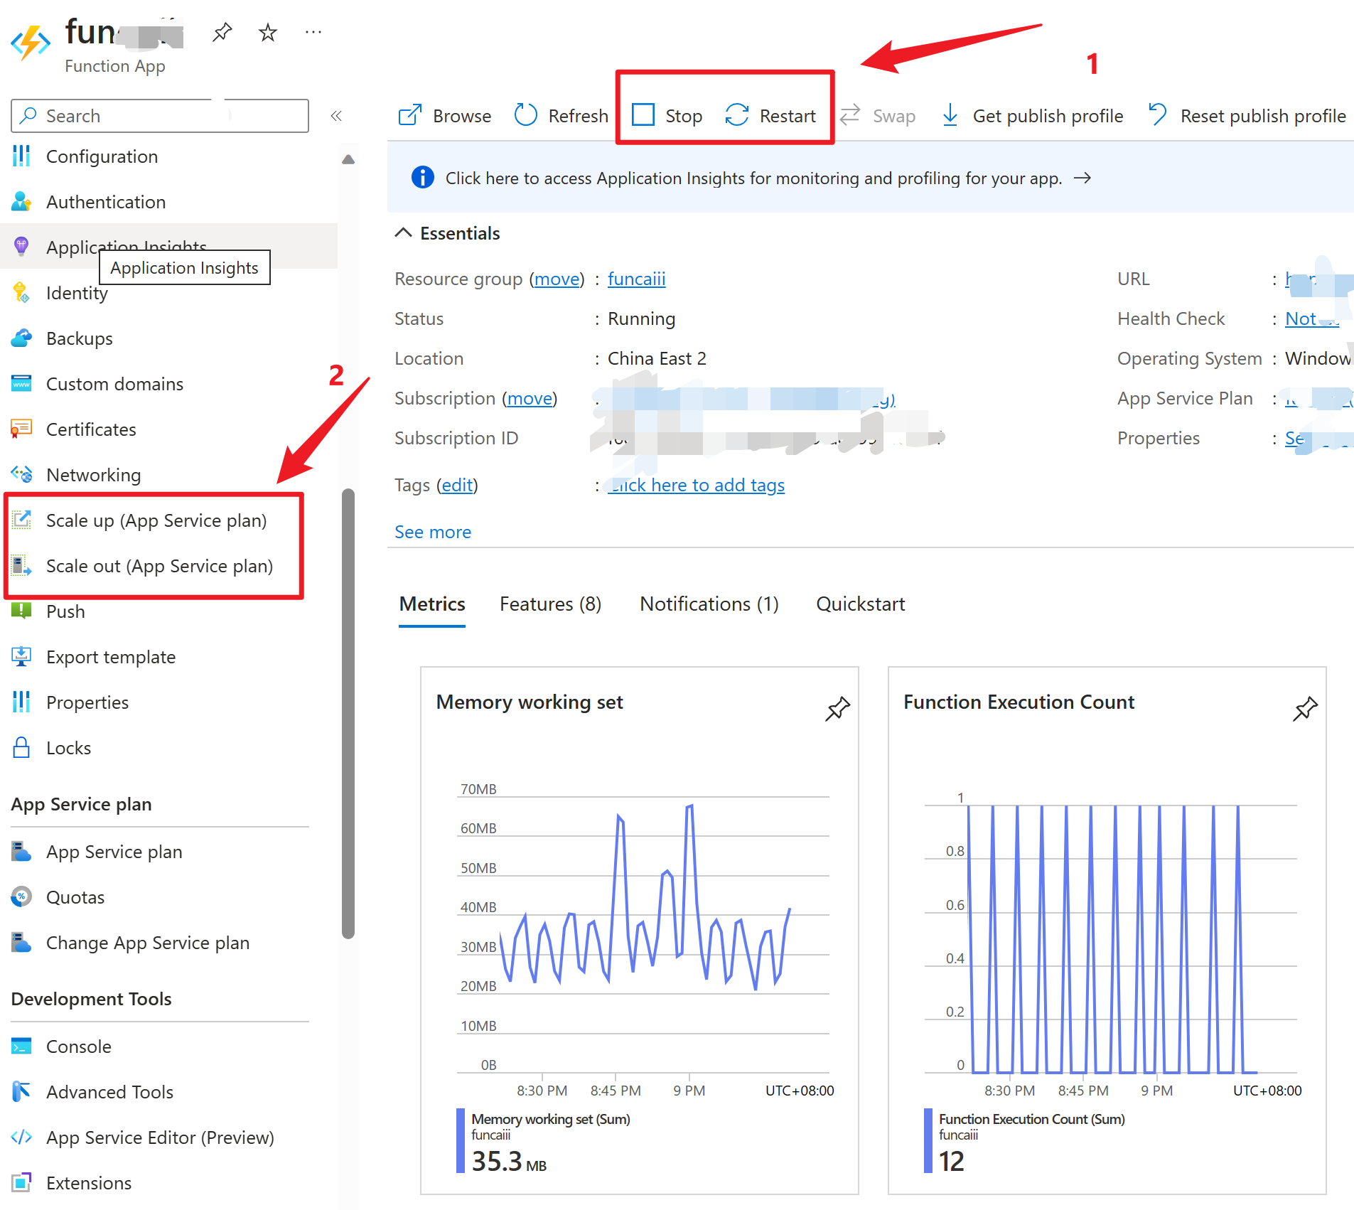Click the Restart toolbar button
Viewport: 1354px width, 1210px height.
[770, 116]
